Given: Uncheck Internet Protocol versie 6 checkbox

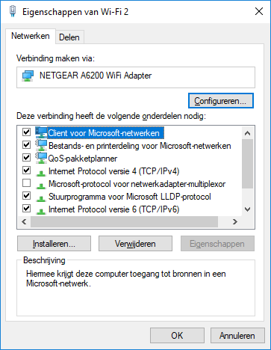Looking at the screenshot, I should (x=26, y=209).
